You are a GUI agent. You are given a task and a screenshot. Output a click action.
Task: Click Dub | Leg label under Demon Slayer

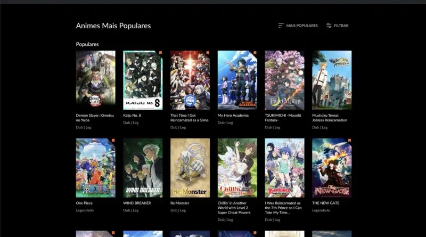point(84,127)
